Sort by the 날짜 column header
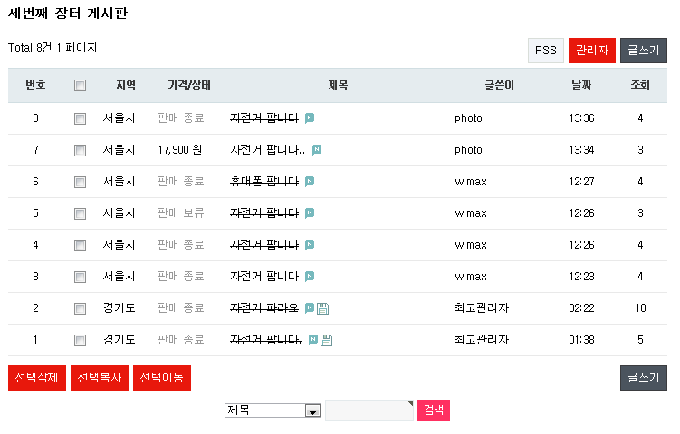 pyautogui.click(x=581, y=85)
